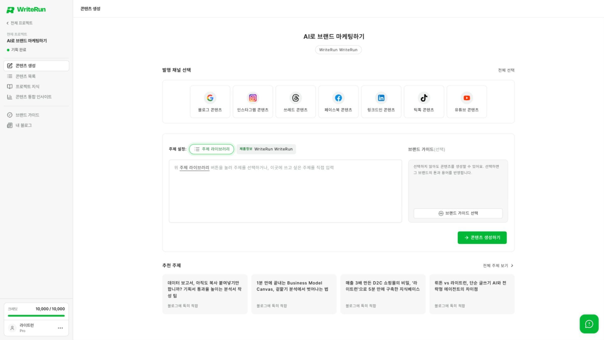Open 프로젝트 지식 in sidebar
The height and width of the screenshot is (340, 604).
[36, 87]
